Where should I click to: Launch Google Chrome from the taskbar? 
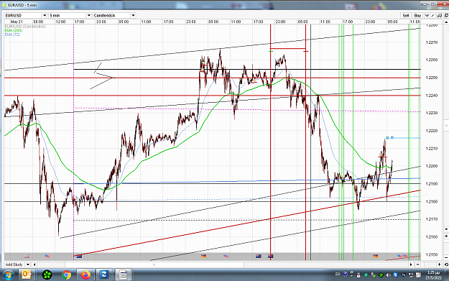coord(66,275)
